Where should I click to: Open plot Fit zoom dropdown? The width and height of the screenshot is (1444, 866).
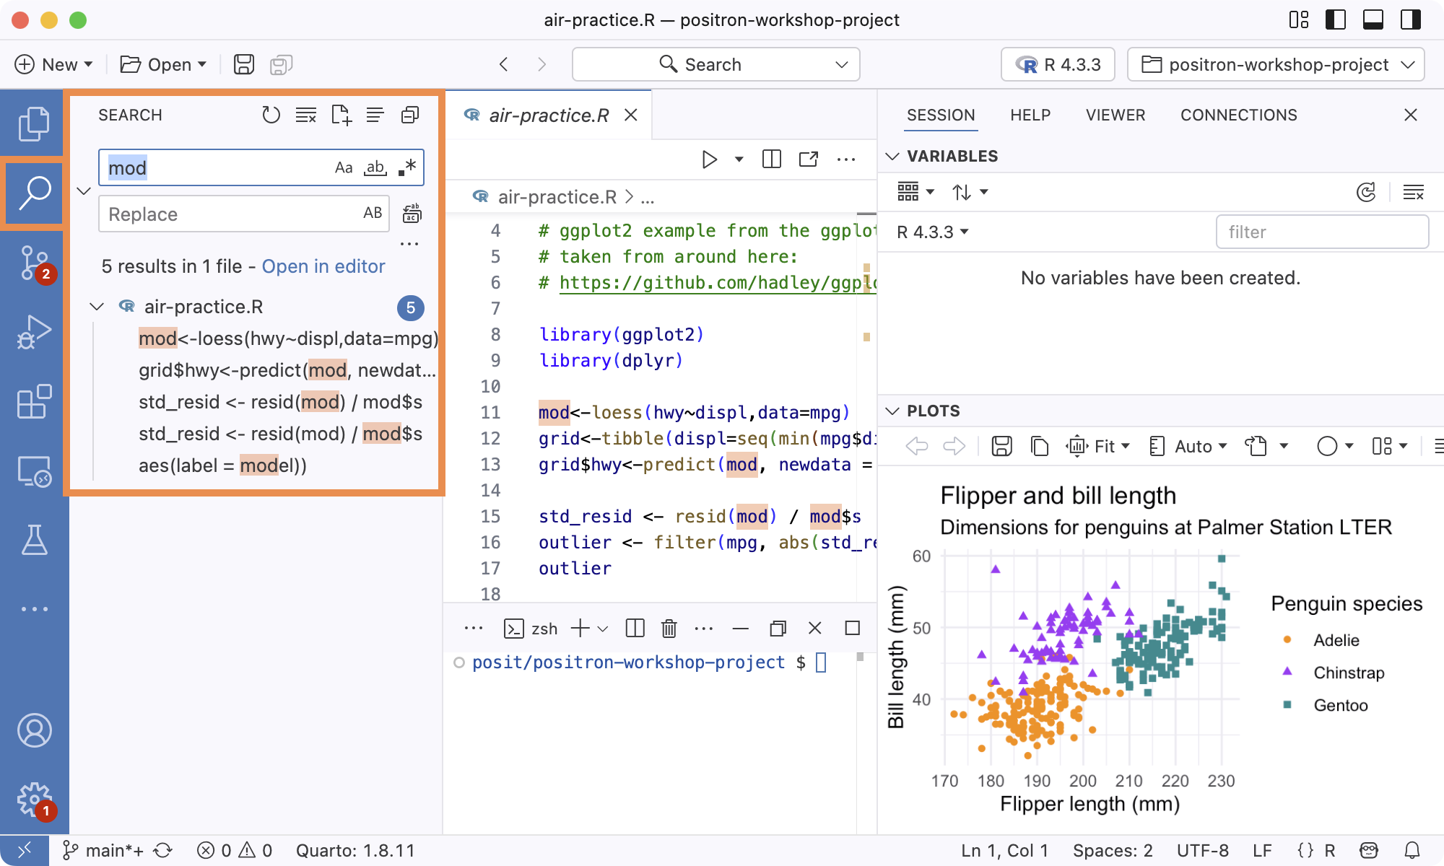coord(1097,446)
